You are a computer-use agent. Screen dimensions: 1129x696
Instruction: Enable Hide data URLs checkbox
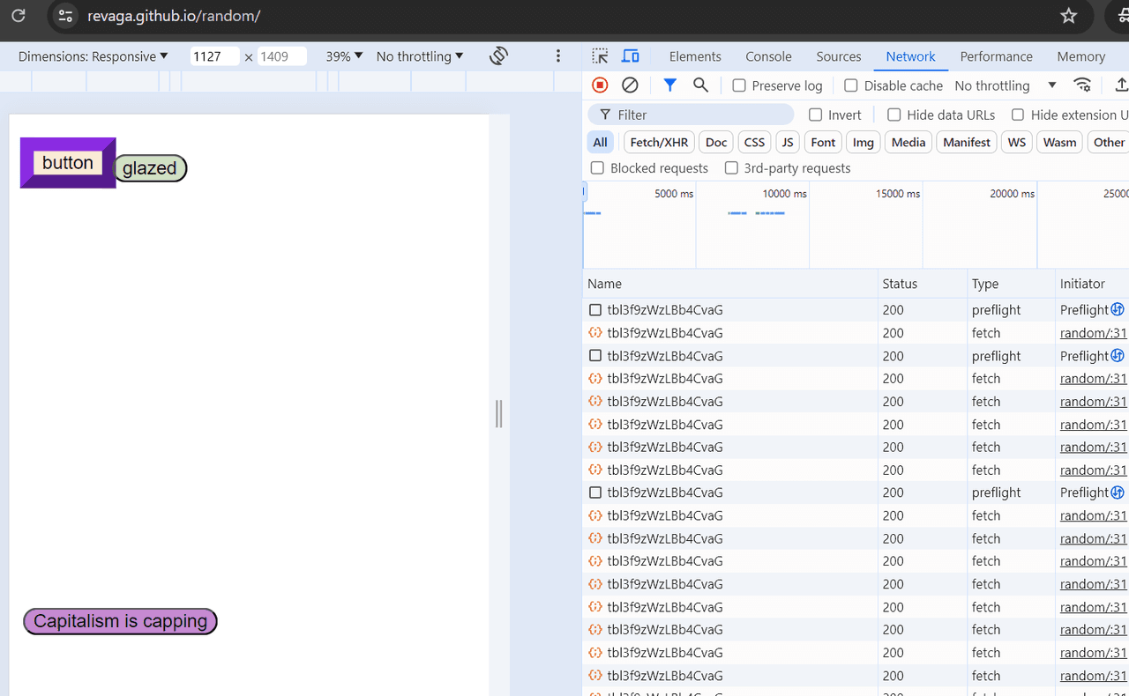coord(894,115)
